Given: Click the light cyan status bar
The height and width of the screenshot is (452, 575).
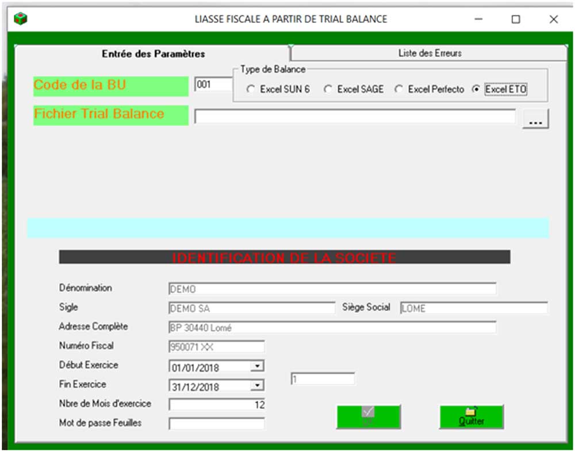Looking at the screenshot, I should coord(287,228).
